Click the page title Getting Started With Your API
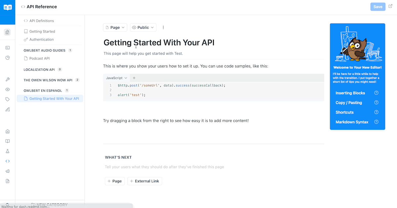397x208 pixels. point(159,43)
